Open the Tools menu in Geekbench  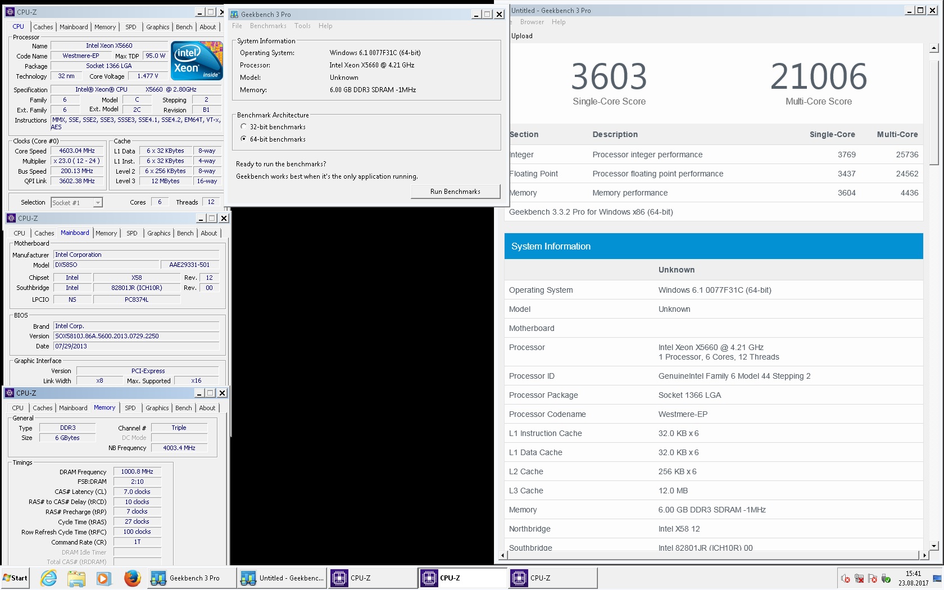pos(302,26)
